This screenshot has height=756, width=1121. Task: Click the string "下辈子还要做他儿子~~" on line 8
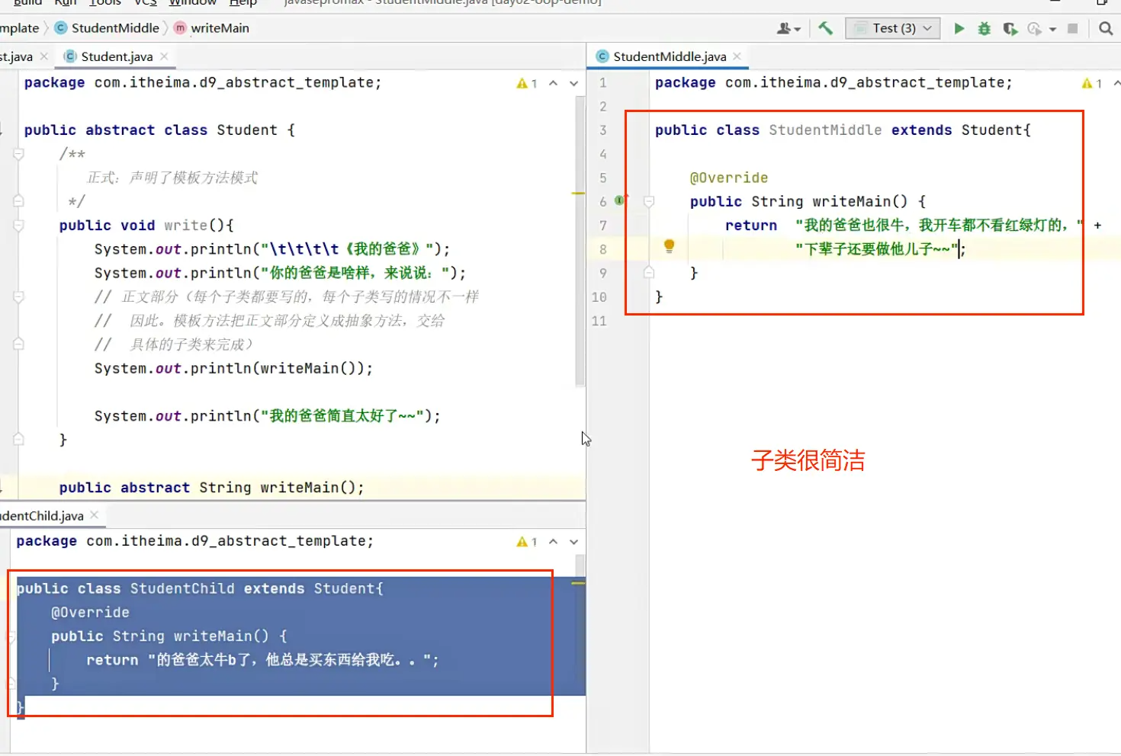877,249
